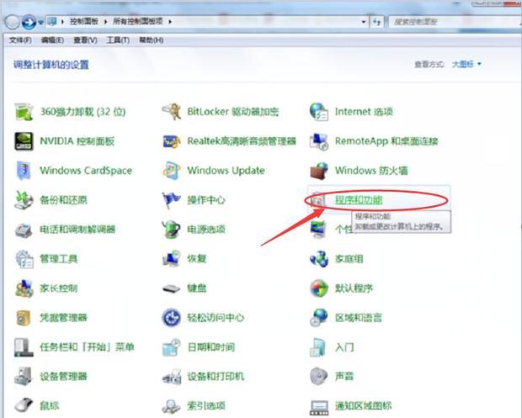Expand the 大图标 view mode dropdown
522x418 pixels.
466,64
